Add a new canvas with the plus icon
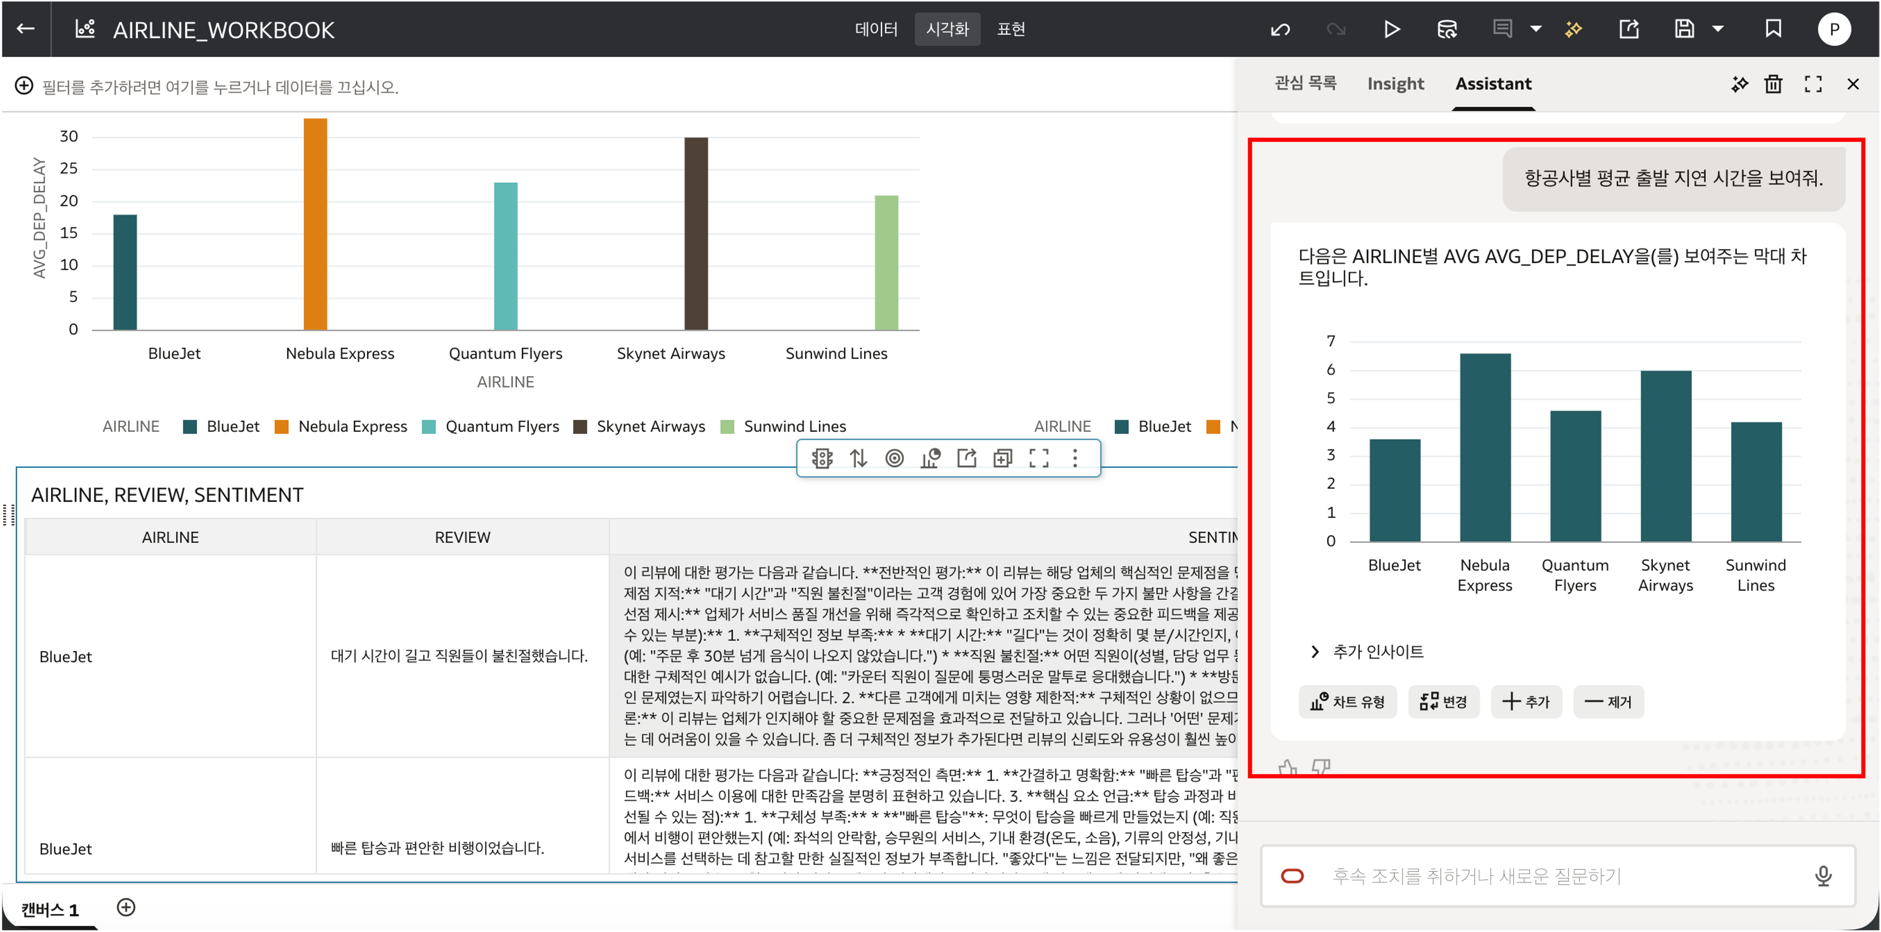This screenshot has width=1881, height=932. [x=126, y=907]
